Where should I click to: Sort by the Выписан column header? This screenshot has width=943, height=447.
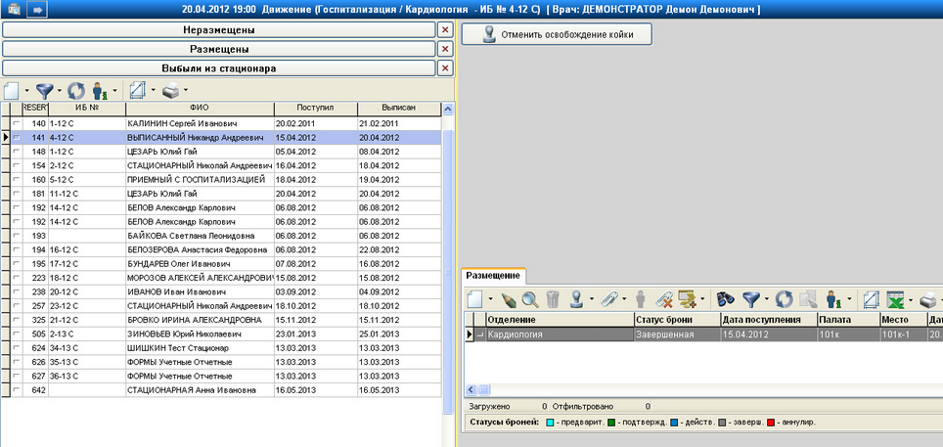(x=399, y=109)
